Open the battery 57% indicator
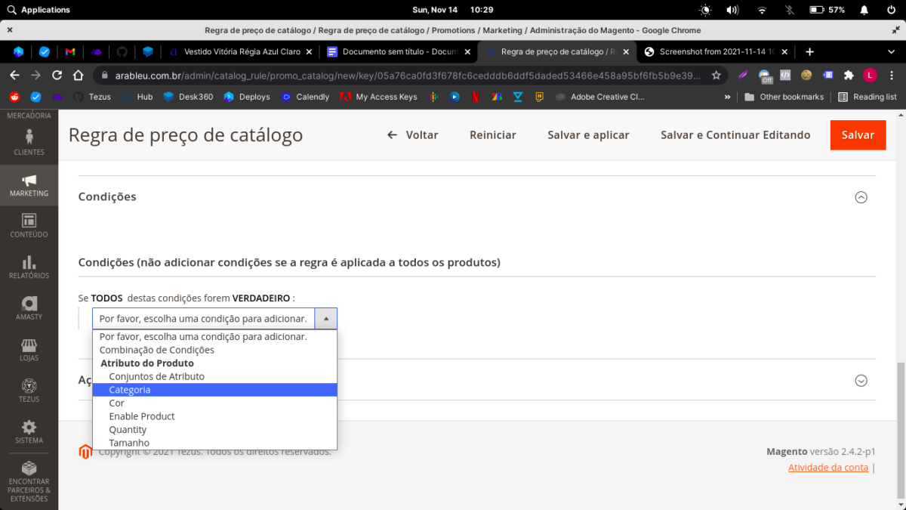This screenshot has width=906, height=510. tap(827, 10)
